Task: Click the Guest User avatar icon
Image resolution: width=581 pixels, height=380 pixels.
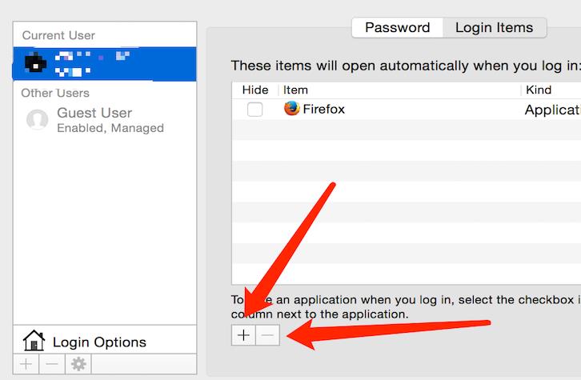Action: (x=37, y=120)
